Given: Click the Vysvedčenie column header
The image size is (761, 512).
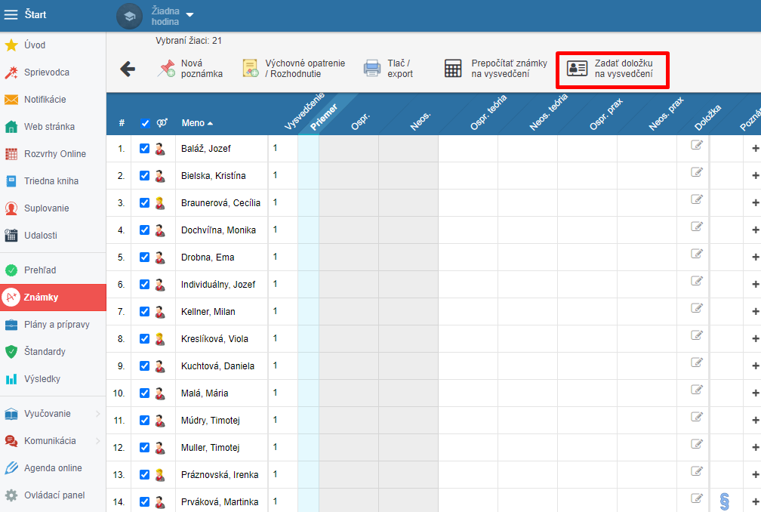Looking at the screenshot, I should coord(304,112).
